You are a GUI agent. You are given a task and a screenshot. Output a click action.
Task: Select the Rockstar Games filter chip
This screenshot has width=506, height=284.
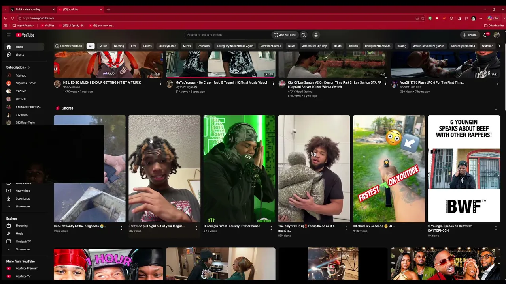(x=271, y=46)
